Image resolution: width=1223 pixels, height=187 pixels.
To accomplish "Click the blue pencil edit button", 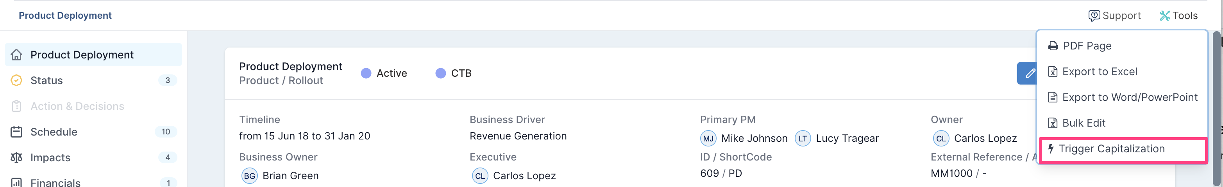I will [x=1027, y=73].
